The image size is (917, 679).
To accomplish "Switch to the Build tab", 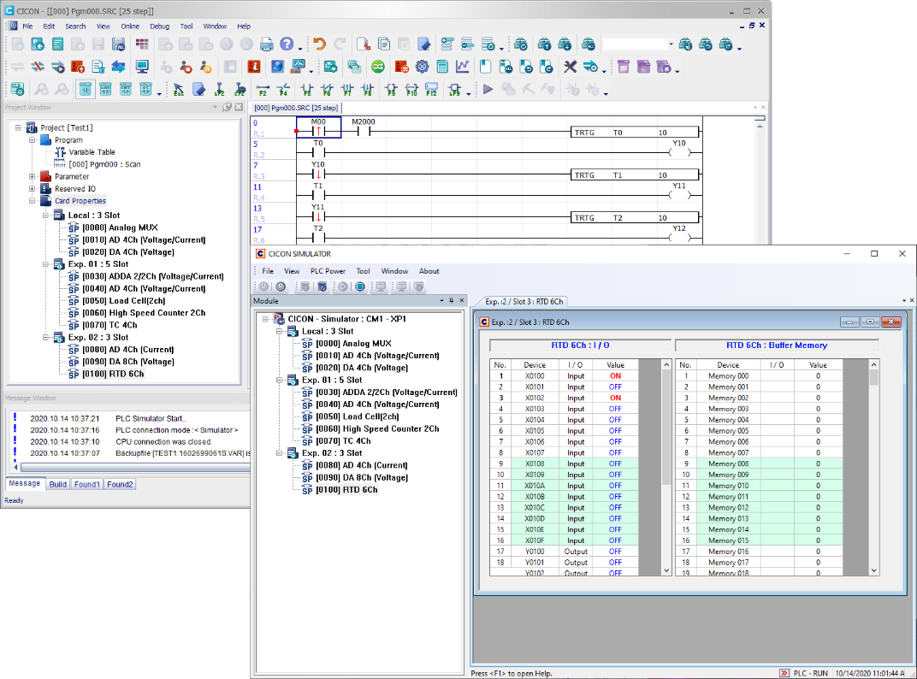I will [x=57, y=484].
